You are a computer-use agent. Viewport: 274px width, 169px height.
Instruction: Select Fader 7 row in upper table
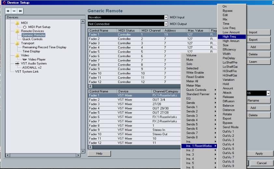click(x=134, y=60)
